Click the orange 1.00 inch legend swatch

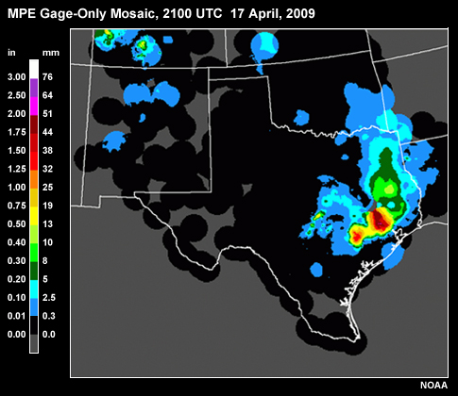34,179
